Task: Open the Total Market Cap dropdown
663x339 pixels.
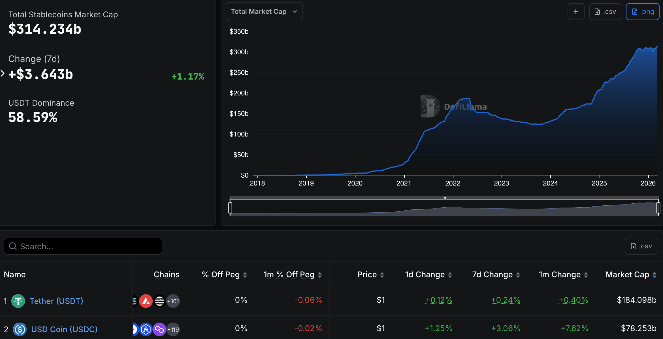Action: [264, 12]
